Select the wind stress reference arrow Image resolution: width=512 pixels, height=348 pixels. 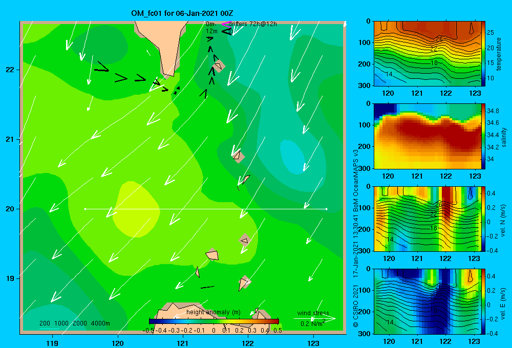point(315,318)
